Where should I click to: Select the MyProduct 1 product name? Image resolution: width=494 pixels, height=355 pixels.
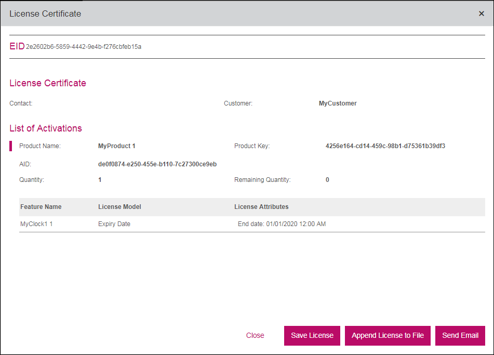click(x=116, y=146)
